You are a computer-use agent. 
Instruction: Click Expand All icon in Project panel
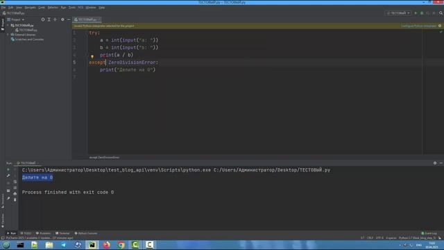[x=49, y=19]
